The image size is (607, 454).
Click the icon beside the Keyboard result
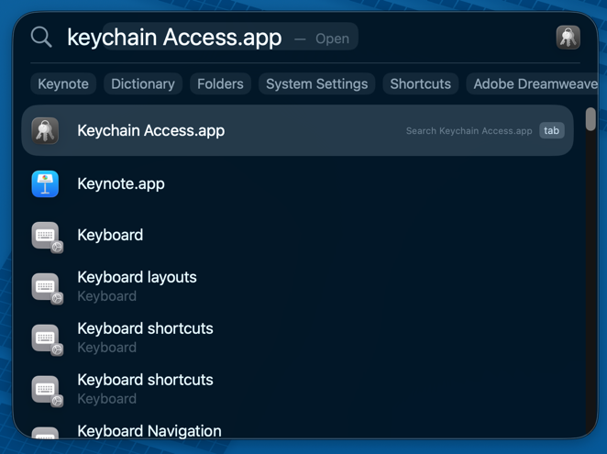click(47, 237)
